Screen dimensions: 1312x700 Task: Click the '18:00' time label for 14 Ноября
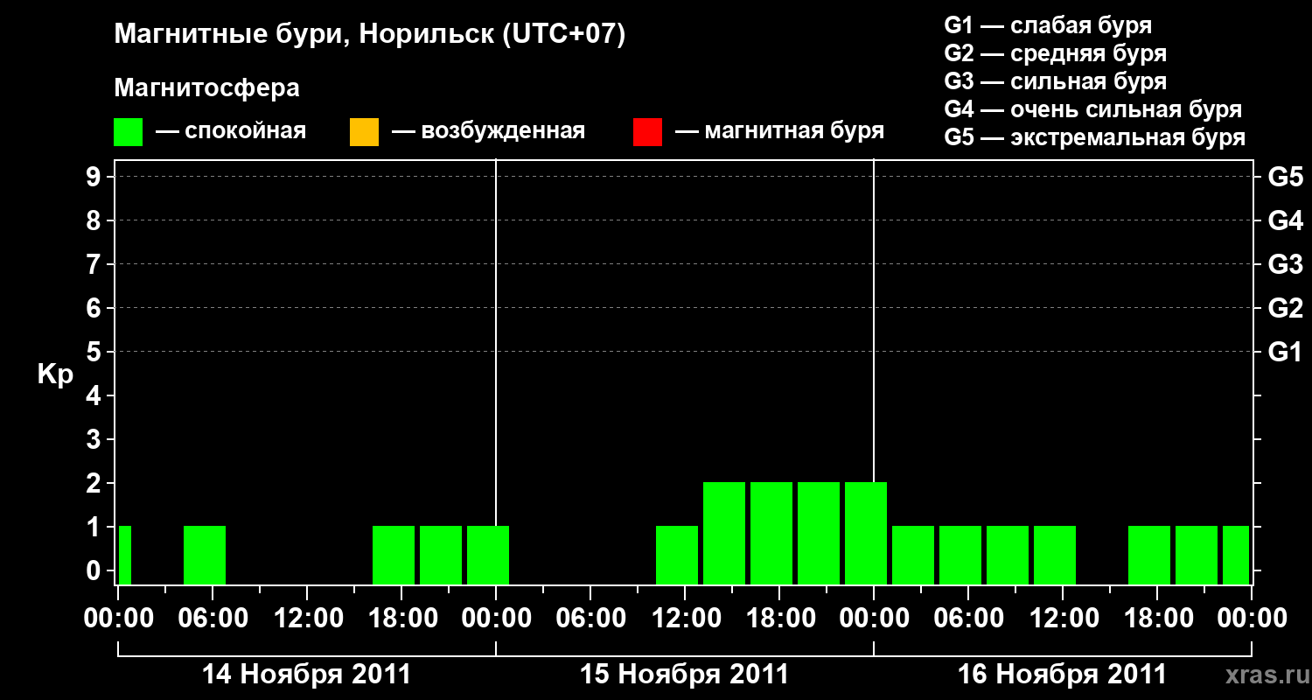click(x=401, y=619)
